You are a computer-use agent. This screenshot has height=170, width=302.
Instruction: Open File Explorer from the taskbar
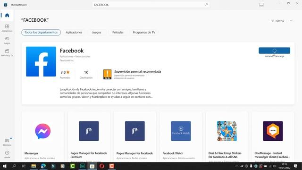click(34, 166)
